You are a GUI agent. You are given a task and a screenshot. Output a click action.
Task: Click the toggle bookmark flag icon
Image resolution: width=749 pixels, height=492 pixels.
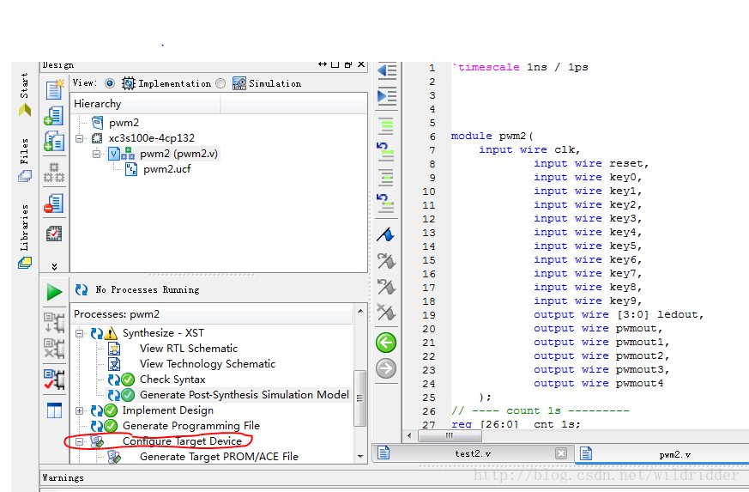pyautogui.click(x=386, y=234)
